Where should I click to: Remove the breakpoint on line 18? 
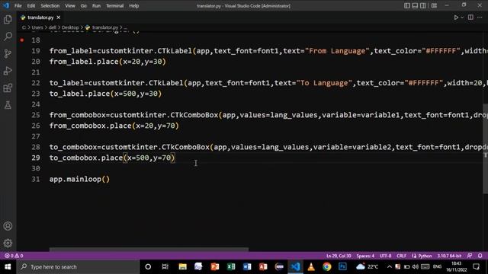click(x=22, y=40)
